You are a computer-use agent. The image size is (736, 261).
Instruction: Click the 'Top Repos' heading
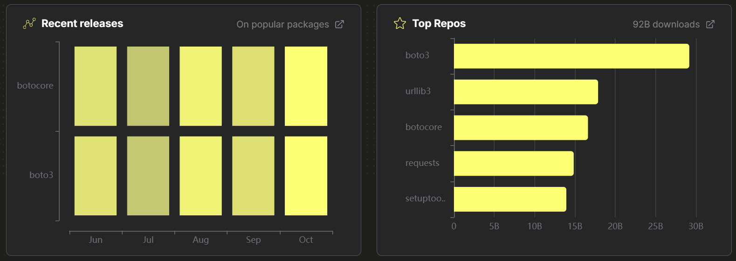pyautogui.click(x=439, y=24)
